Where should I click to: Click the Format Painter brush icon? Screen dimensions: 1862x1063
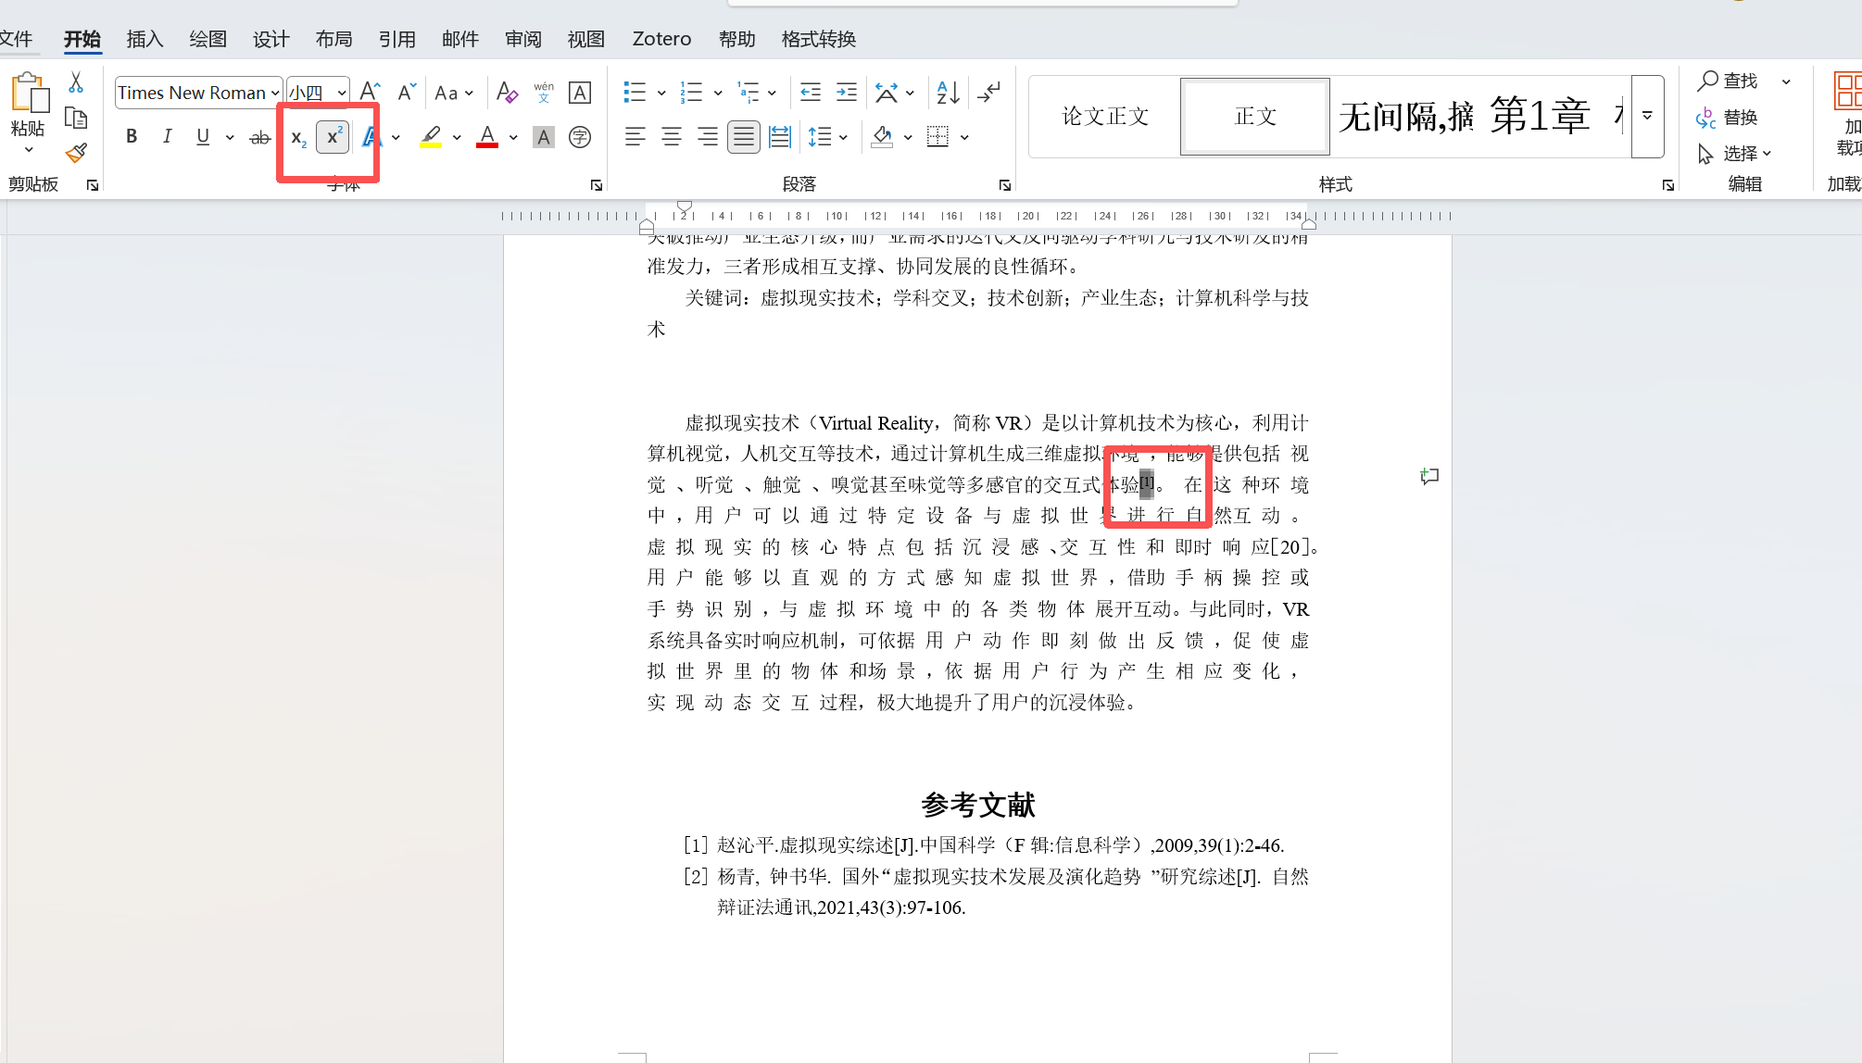pos(76,153)
